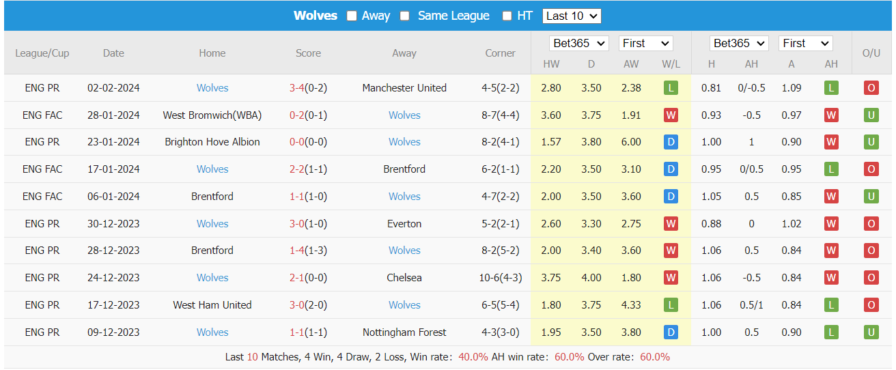Click the green U badge in Nottingham Forest row
Image resolution: width=896 pixels, height=370 pixels.
(871, 332)
